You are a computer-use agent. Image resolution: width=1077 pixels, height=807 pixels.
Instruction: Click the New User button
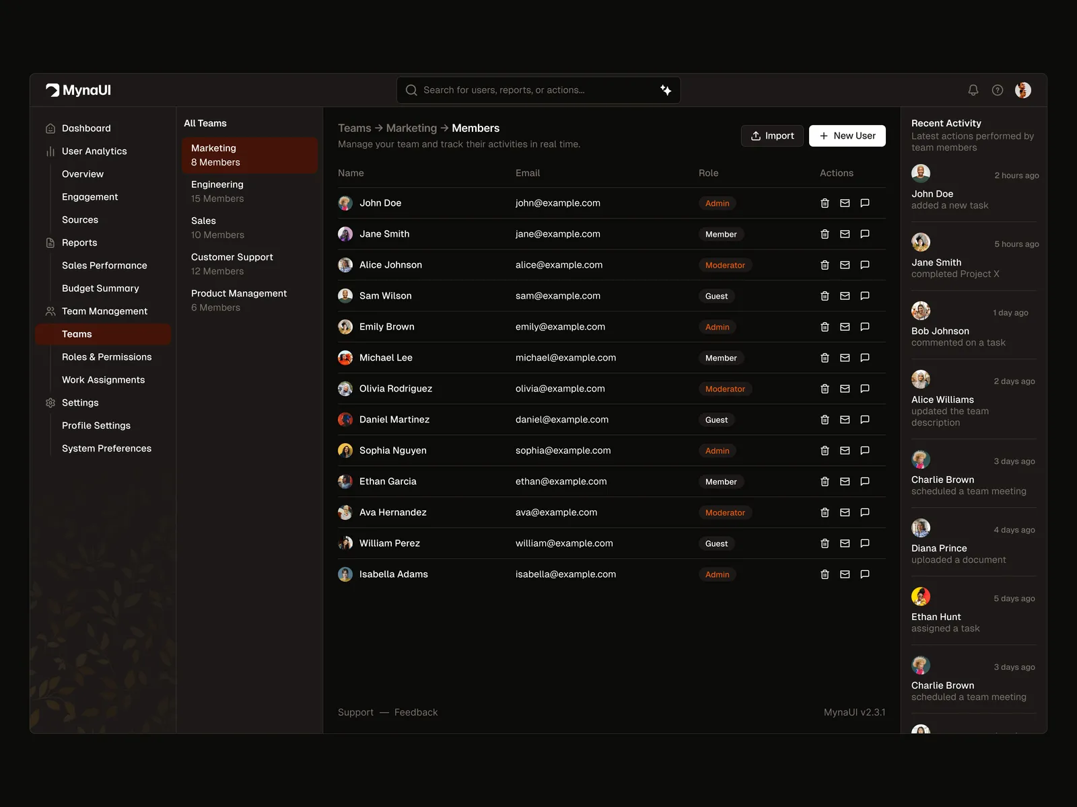(x=847, y=136)
